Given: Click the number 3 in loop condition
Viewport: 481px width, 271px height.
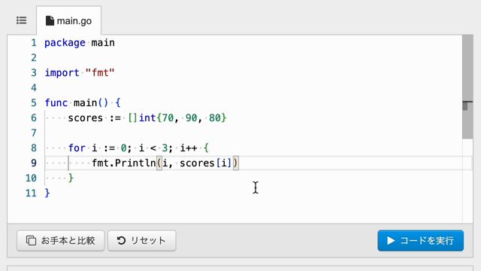Looking at the screenshot, I should [x=165, y=148].
